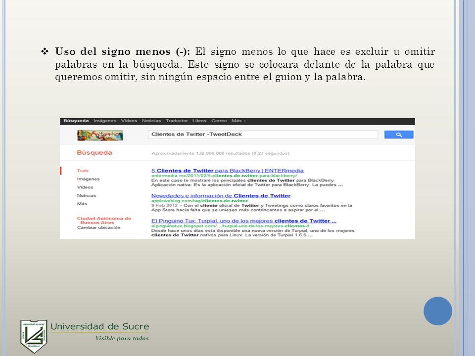Open result Novedades e información de Clientes de Twitter

coord(221,196)
